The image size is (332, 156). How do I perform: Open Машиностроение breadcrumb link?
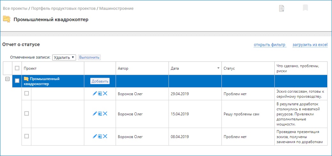[x=116, y=8]
